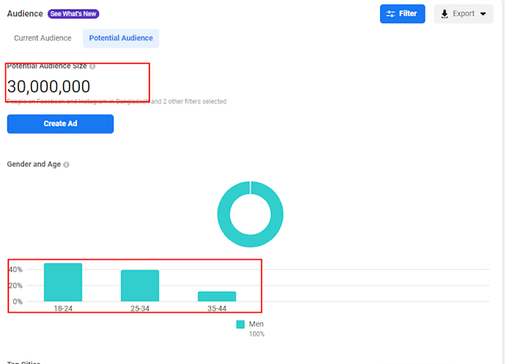
Task: Show info for Potential Audience Size
Action: pos(92,66)
